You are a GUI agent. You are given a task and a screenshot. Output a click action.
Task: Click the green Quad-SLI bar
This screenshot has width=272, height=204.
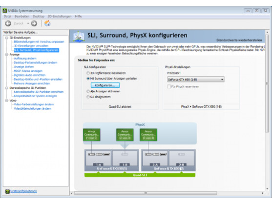(140, 175)
